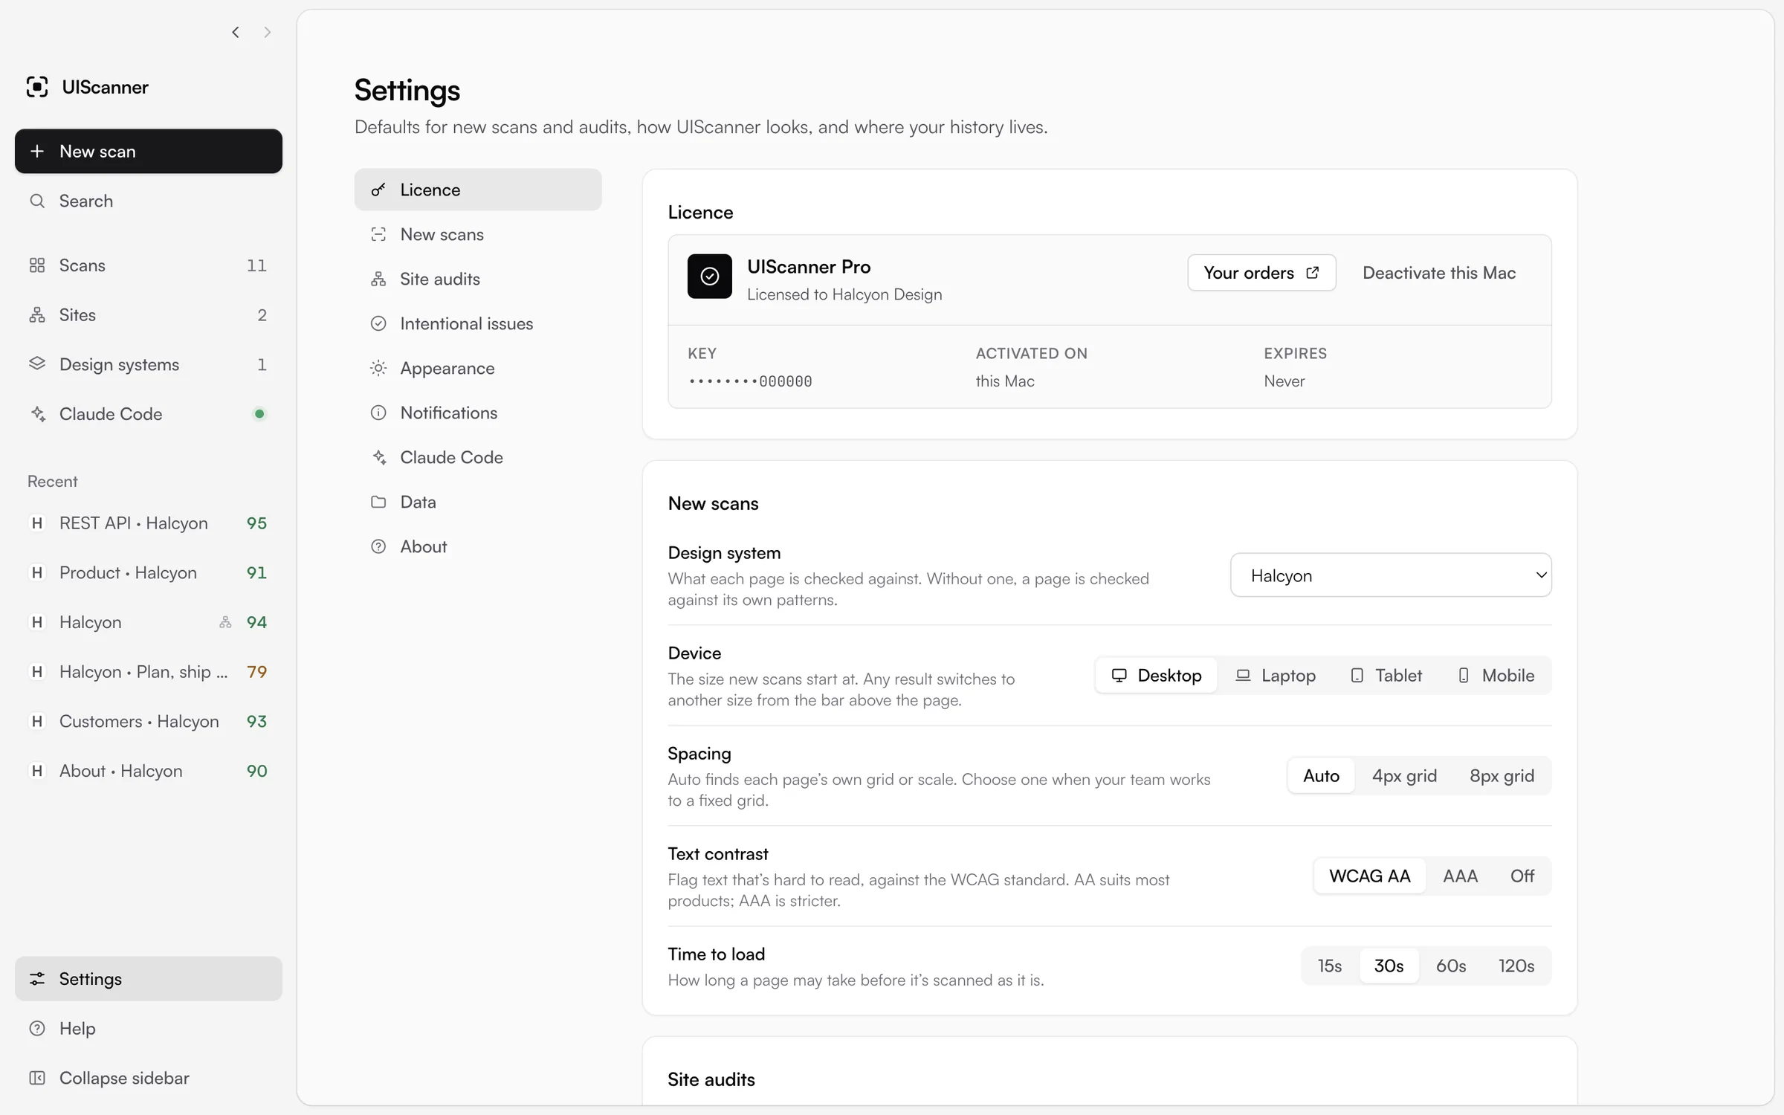Open Claude Code in left sidebar
This screenshot has height=1115, width=1784.
click(x=148, y=414)
